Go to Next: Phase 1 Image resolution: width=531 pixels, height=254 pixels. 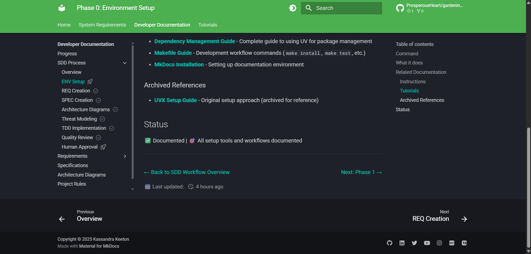click(361, 172)
